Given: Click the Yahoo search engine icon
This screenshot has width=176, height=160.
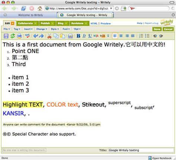Looking at the screenshot, I should coord(133,9).
